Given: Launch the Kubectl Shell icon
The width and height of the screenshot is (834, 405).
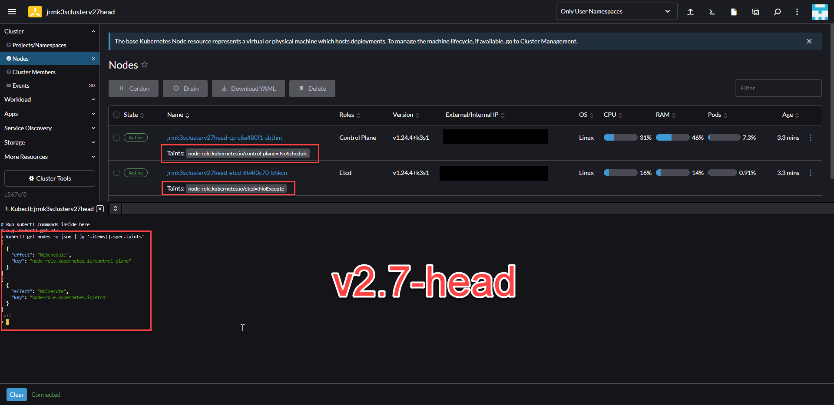Looking at the screenshot, I should tap(712, 12).
